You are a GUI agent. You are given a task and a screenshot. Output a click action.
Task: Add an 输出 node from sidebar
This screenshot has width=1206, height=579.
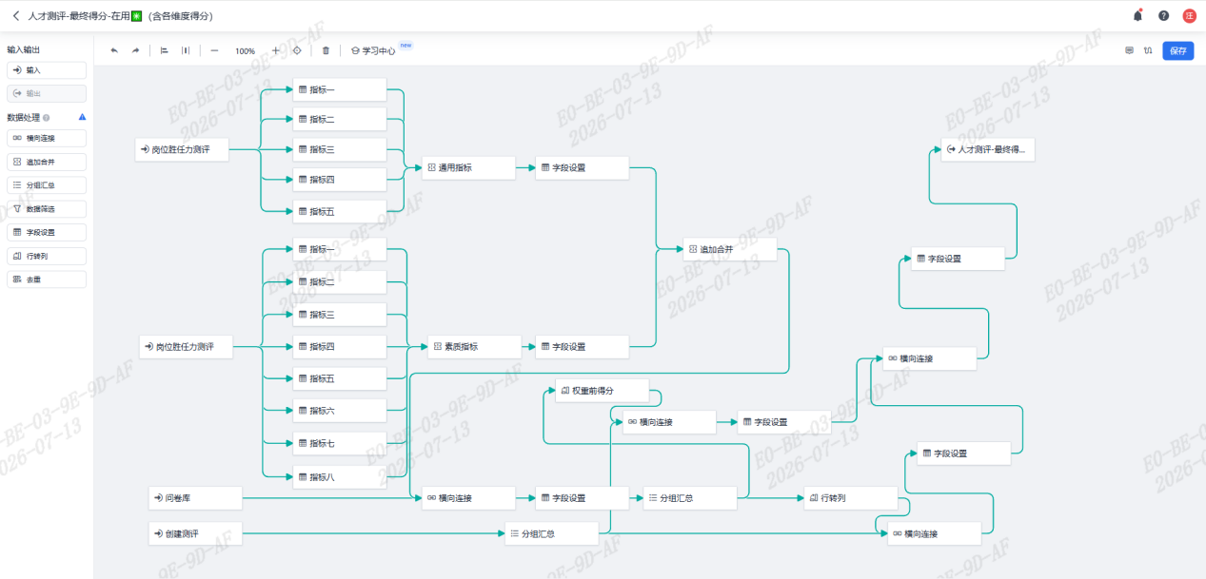(x=47, y=93)
